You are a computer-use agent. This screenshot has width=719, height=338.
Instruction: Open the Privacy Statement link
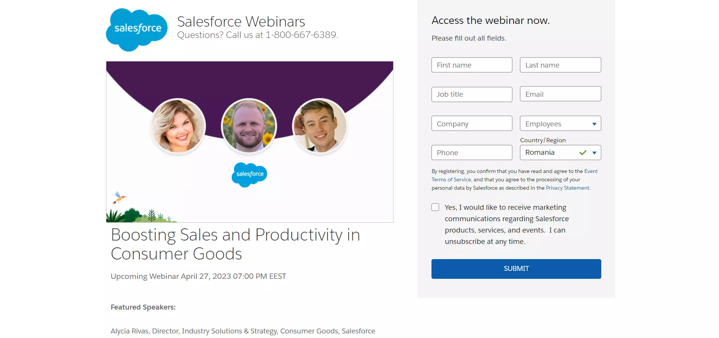pyautogui.click(x=567, y=188)
